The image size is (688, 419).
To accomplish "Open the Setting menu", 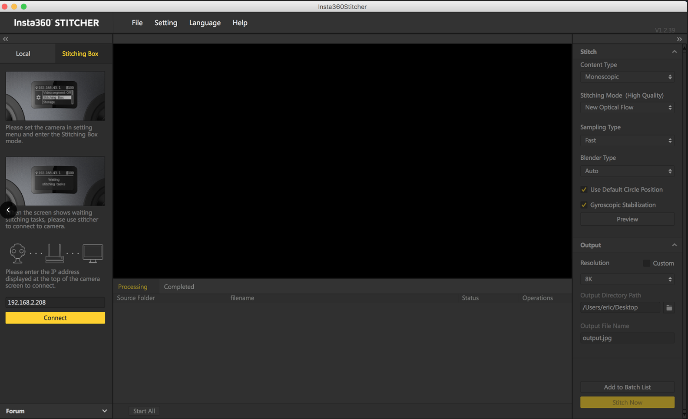I will coord(165,23).
